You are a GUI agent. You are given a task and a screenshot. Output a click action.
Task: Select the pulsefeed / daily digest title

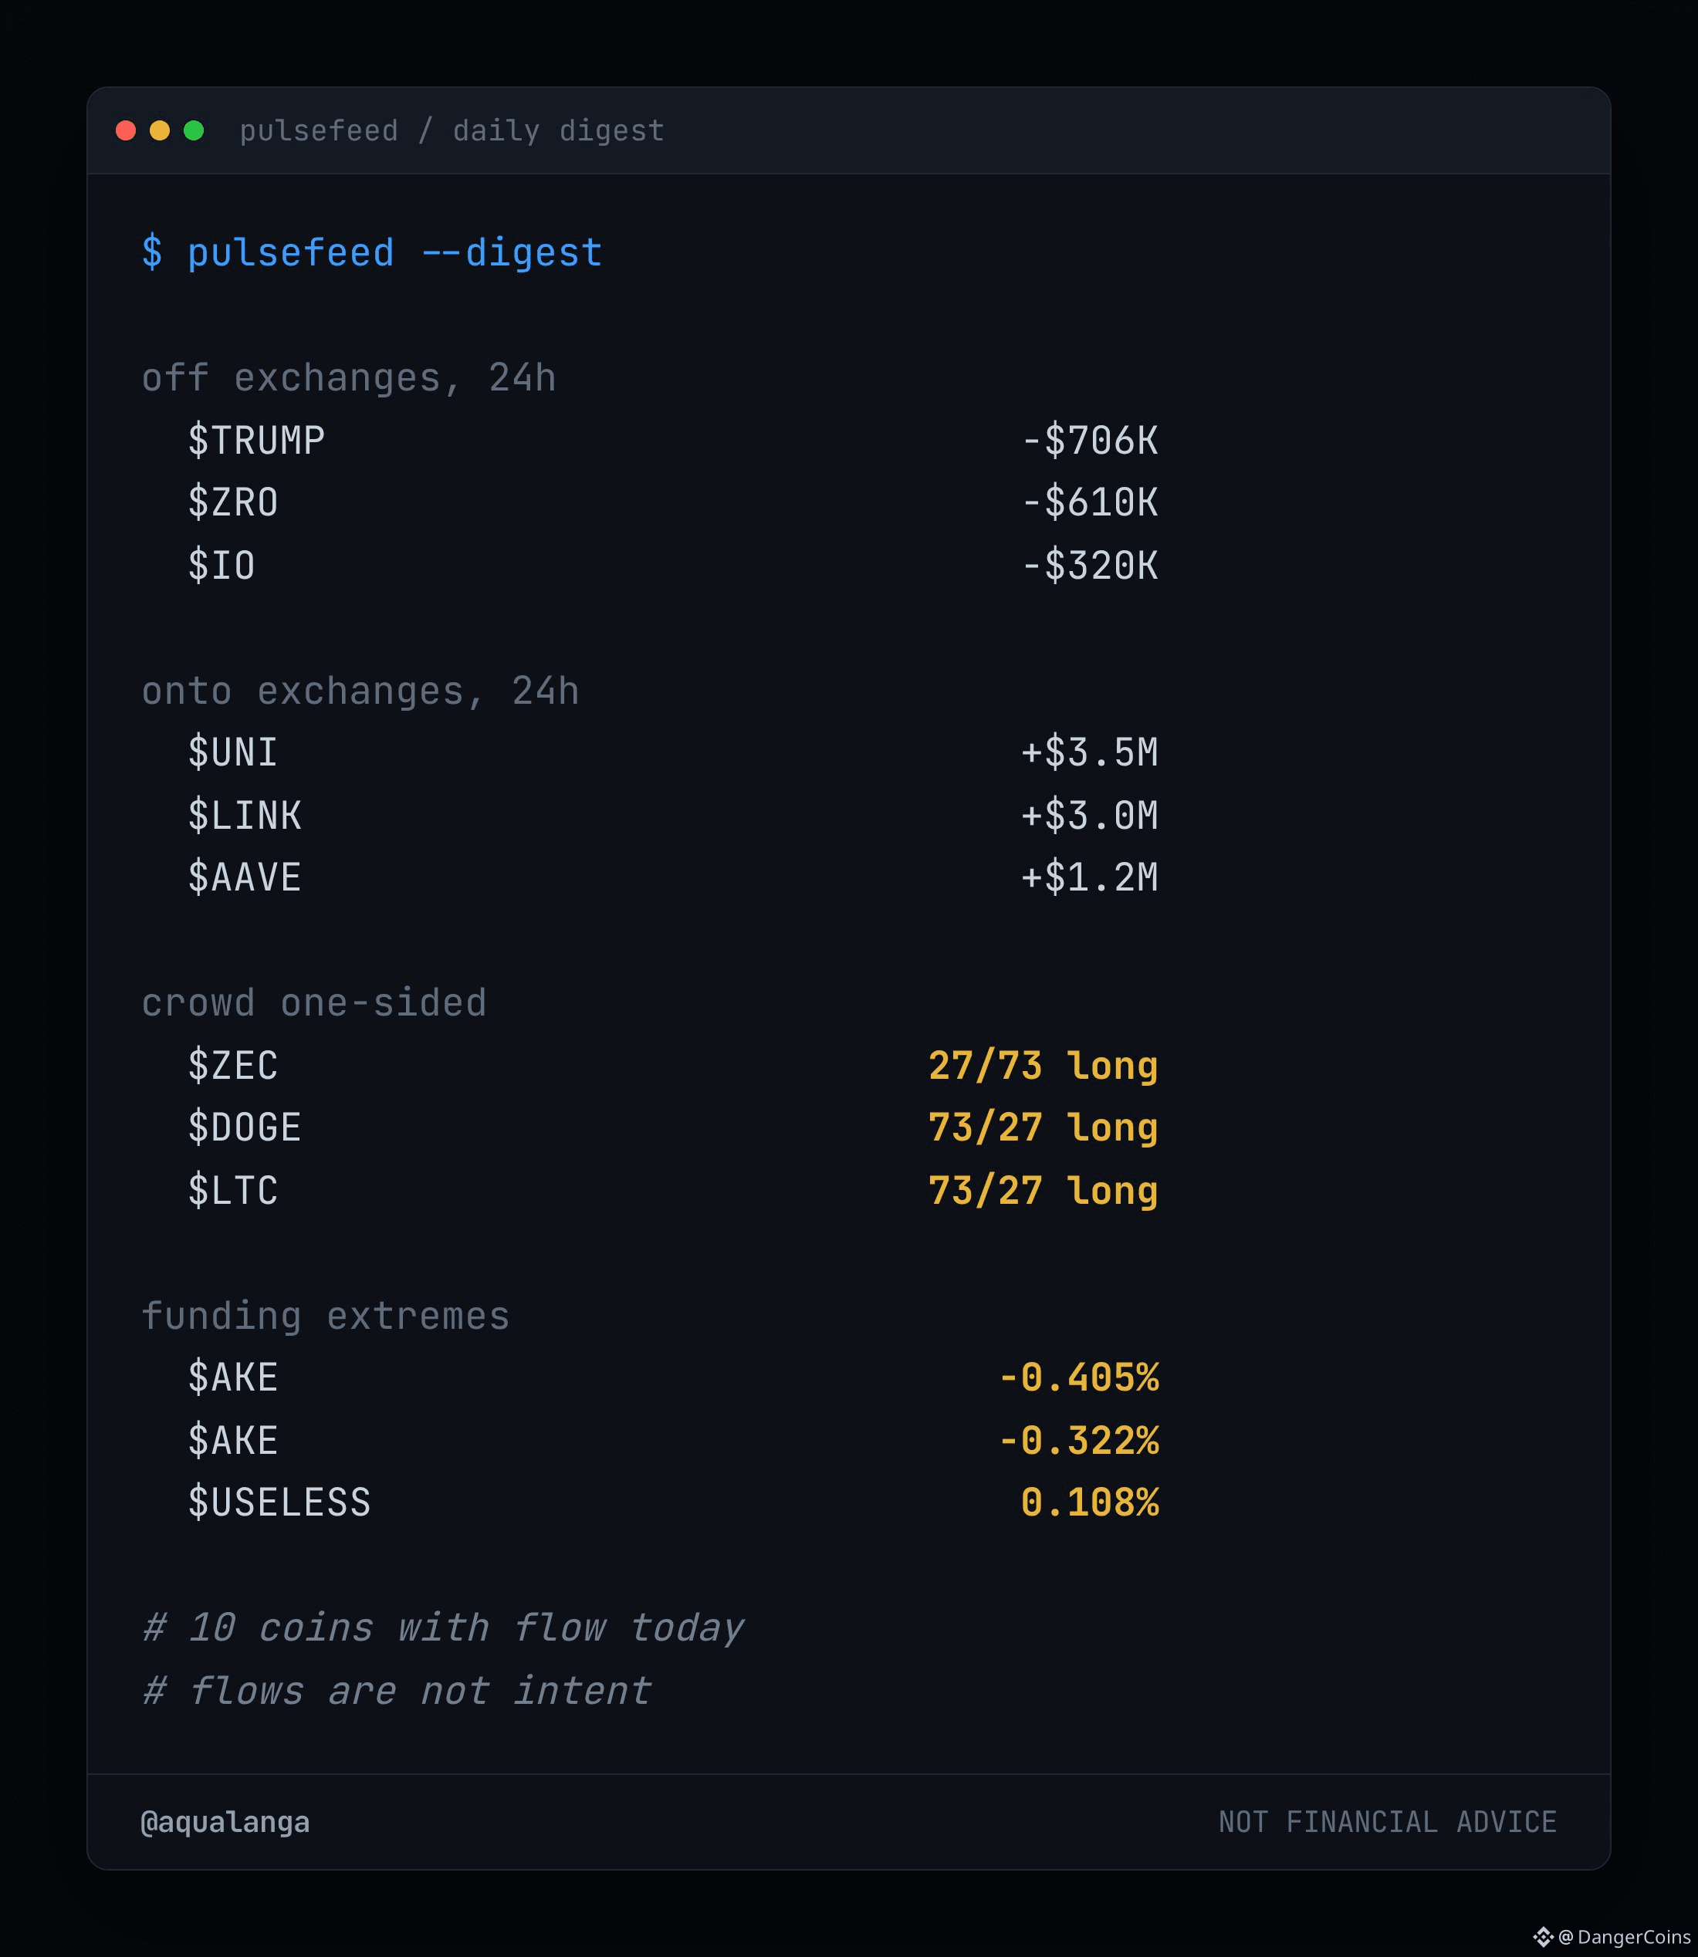pos(452,130)
